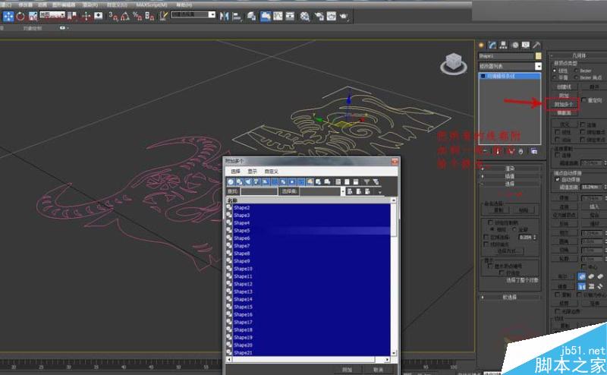The height and width of the screenshot is (375, 607).
Task: Click the Pin Stack icon below modifier stack
Action: [x=485, y=151]
